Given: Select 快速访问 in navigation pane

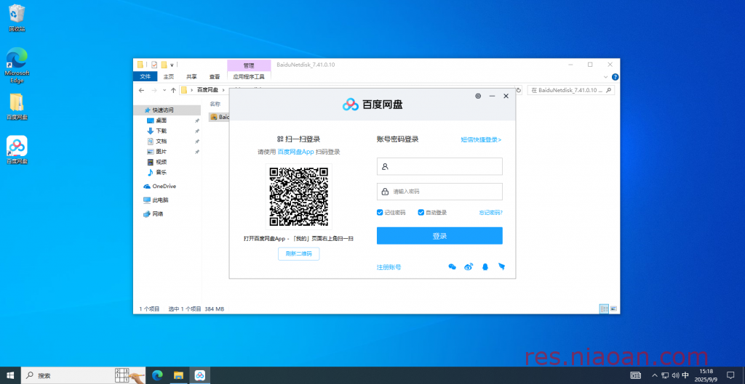Looking at the screenshot, I should [167, 110].
